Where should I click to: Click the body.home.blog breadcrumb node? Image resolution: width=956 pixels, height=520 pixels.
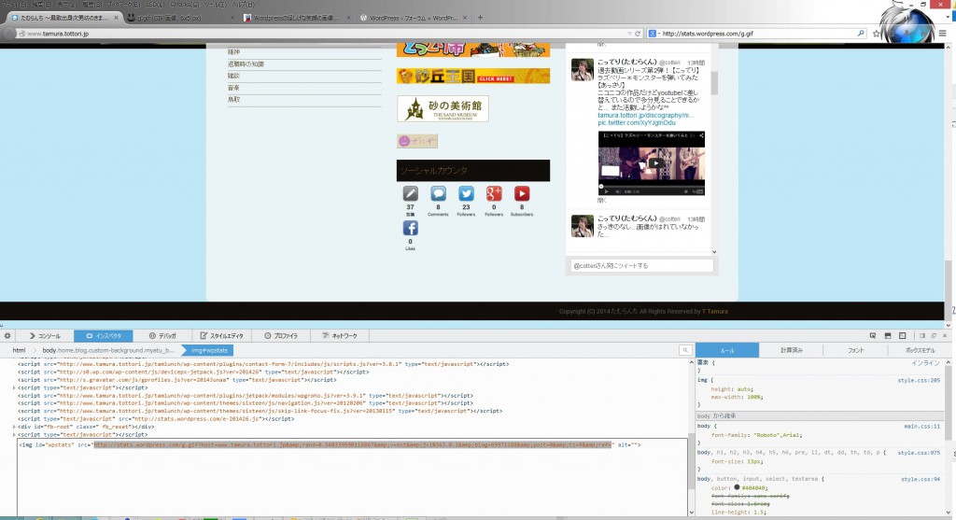tap(108, 350)
